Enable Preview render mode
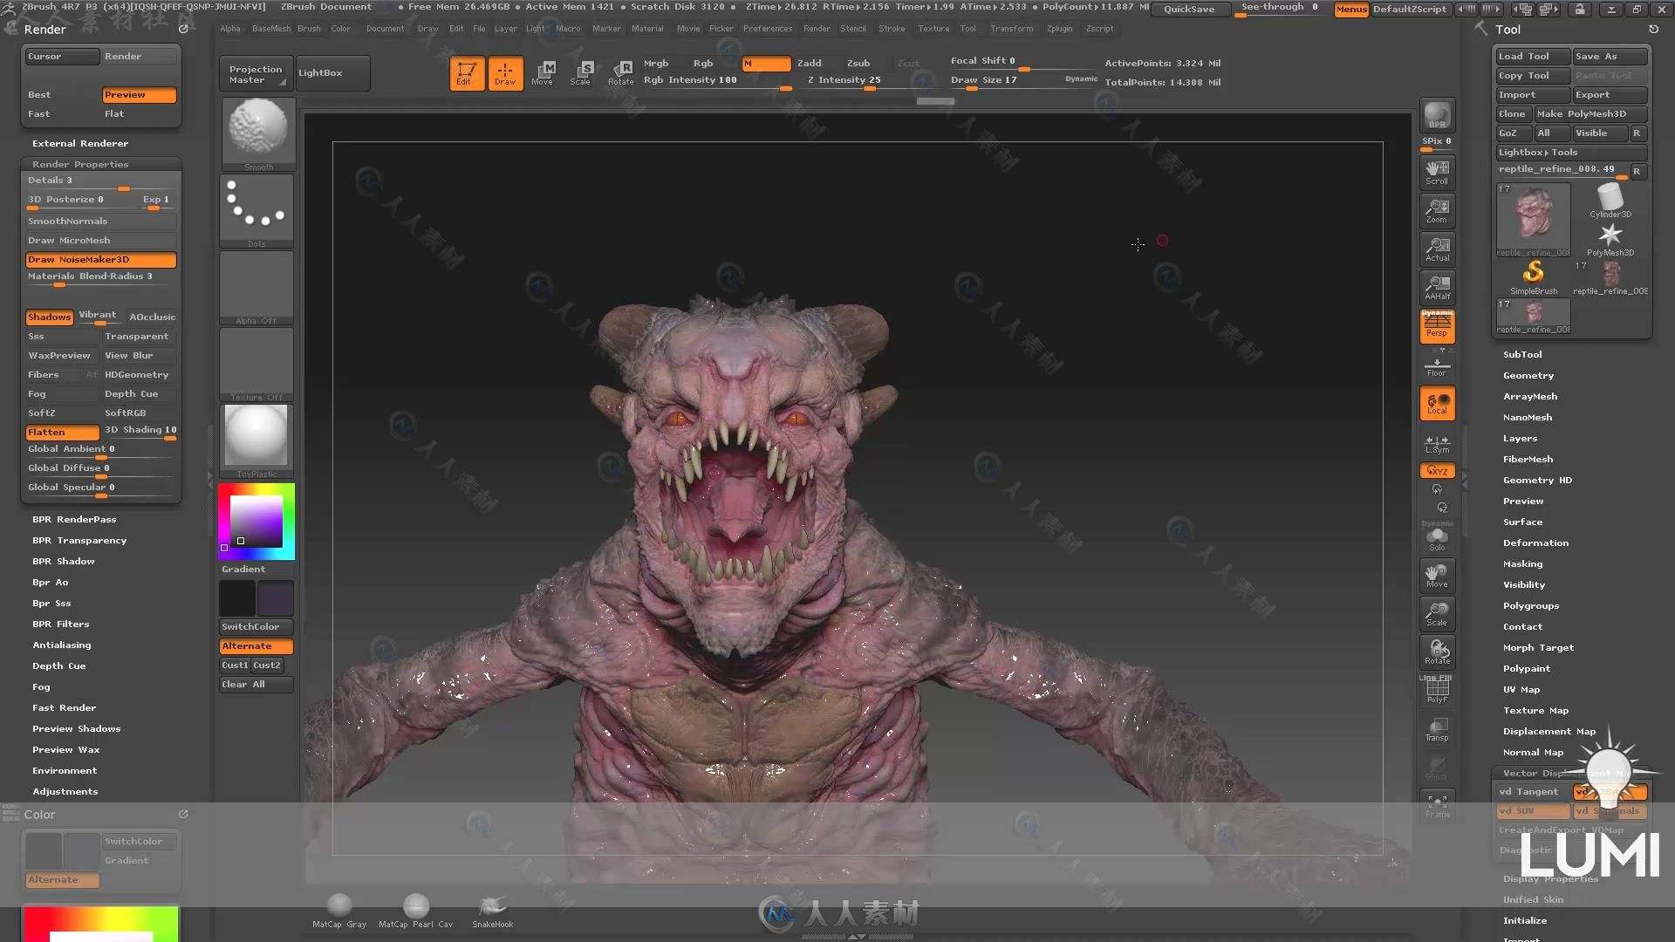 (139, 95)
